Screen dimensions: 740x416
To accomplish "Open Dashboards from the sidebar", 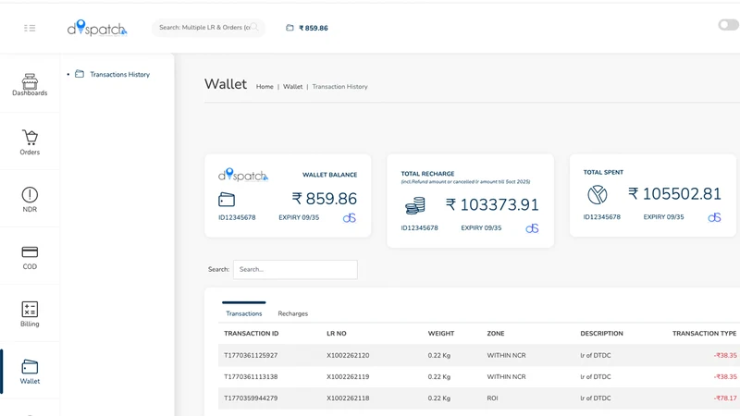I will [30, 85].
